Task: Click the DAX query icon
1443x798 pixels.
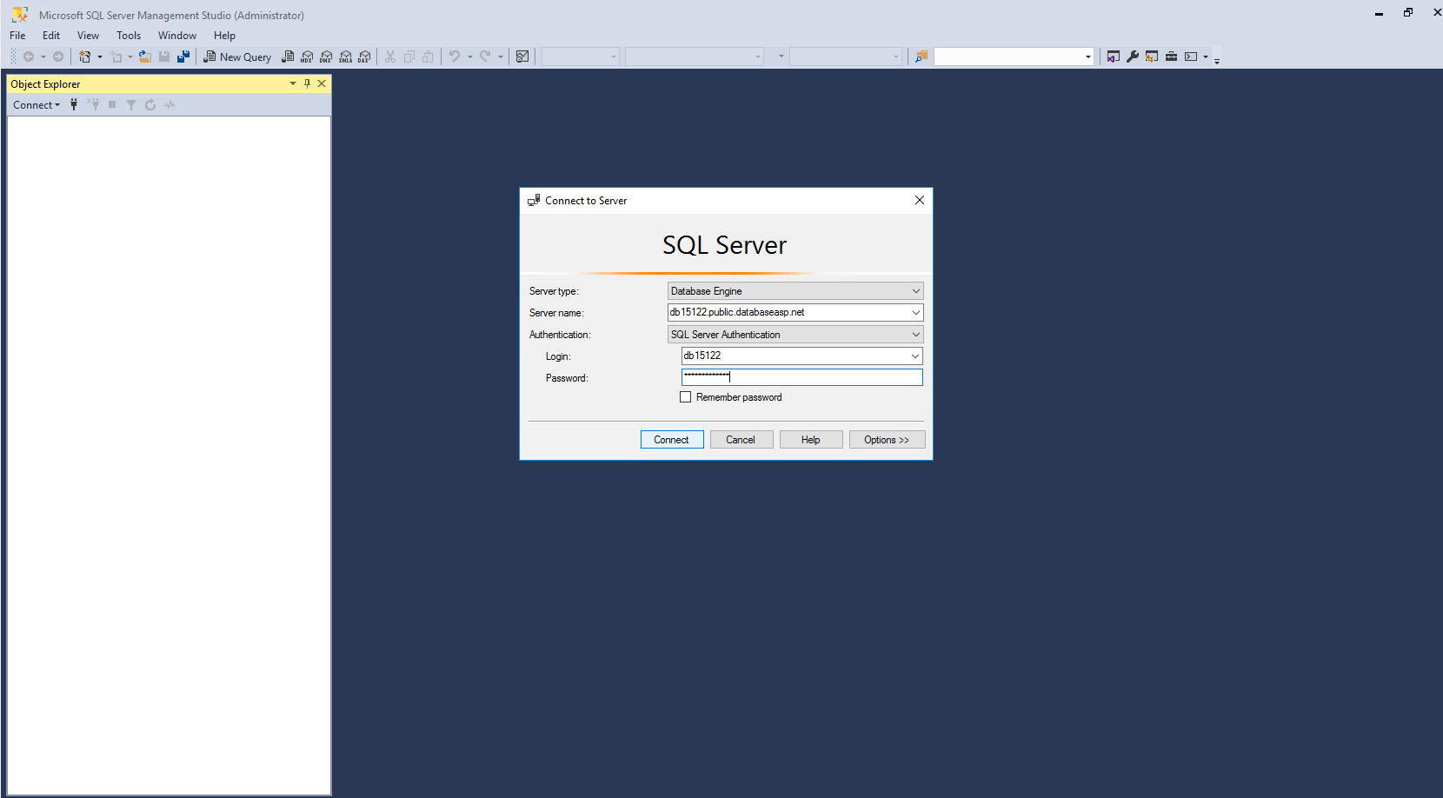Action: click(x=364, y=57)
